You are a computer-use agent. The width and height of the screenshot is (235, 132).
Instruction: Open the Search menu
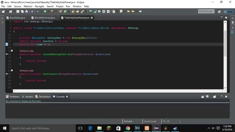50,6
